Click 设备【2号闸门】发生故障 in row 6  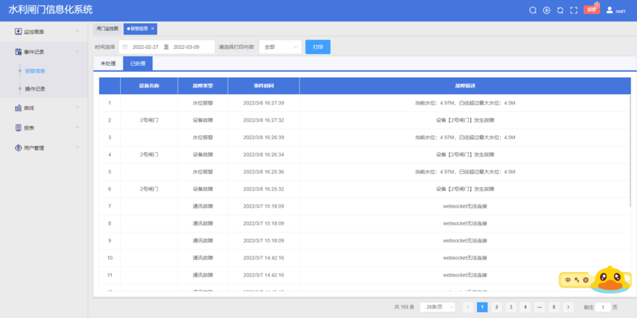tap(465, 189)
